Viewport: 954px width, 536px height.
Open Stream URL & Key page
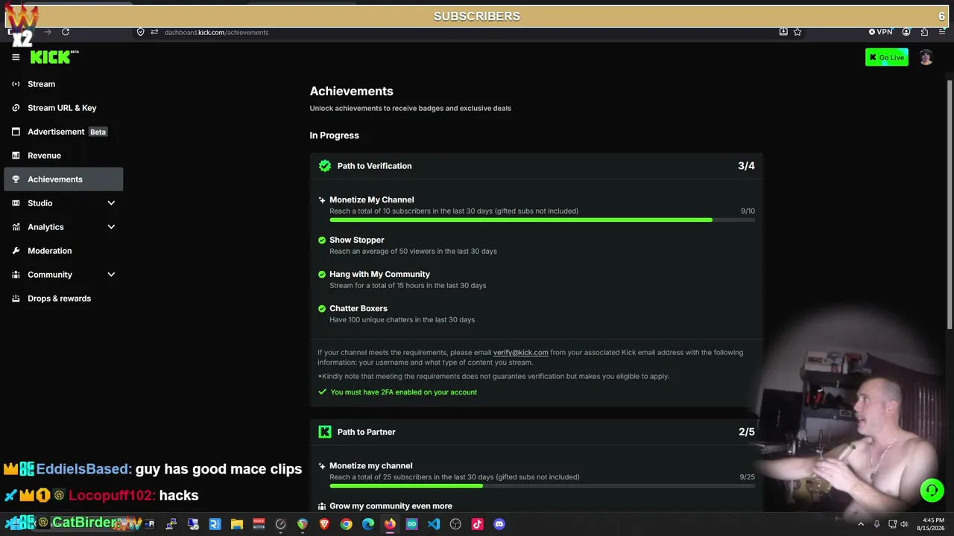coord(63,108)
